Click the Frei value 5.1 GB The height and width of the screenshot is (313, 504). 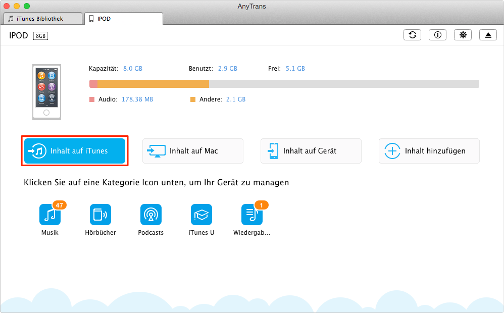295,69
